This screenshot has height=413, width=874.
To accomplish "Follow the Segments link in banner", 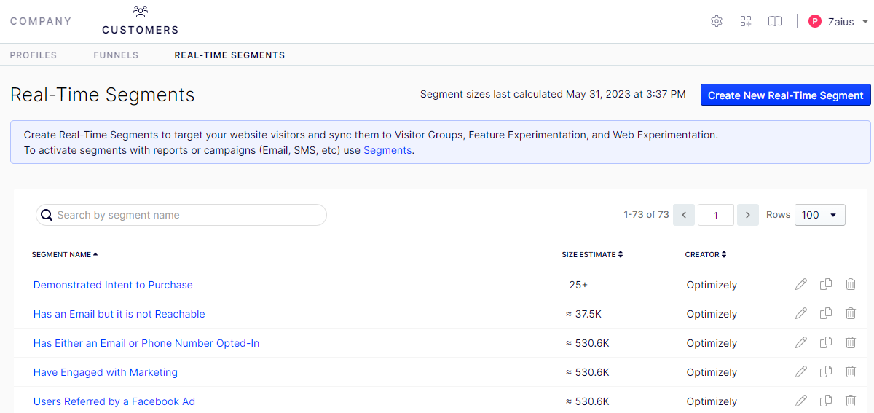I will coord(387,150).
